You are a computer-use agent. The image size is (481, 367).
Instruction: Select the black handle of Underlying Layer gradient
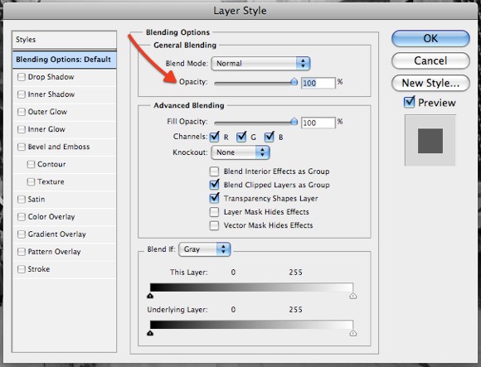pos(150,333)
